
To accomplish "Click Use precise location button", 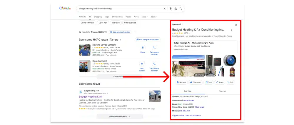I will (x=120, y=32).
